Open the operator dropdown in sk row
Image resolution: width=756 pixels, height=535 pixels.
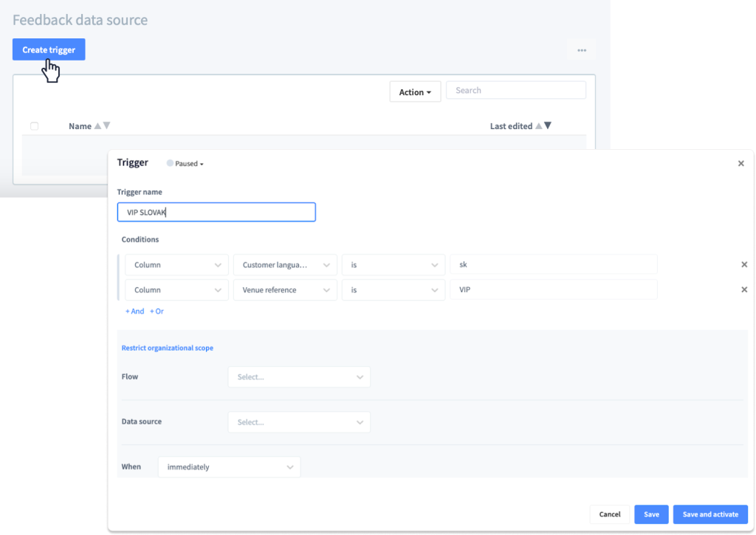click(x=394, y=265)
